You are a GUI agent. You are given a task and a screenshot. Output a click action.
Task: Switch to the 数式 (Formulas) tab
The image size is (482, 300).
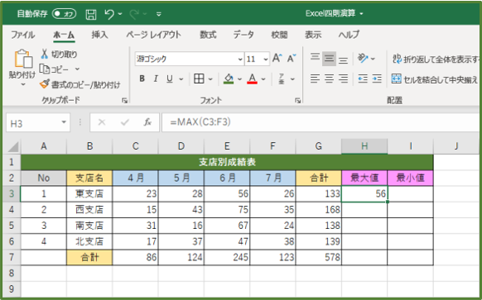click(x=208, y=35)
